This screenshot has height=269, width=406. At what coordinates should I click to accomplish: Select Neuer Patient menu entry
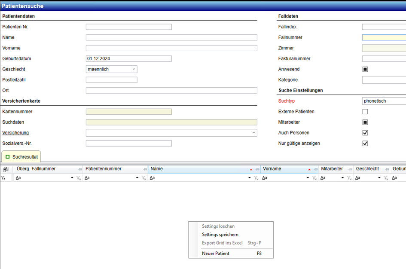tap(231, 254)
